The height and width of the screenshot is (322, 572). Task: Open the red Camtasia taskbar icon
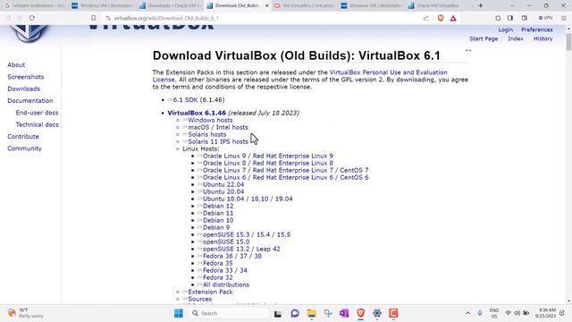click(393, 313)
